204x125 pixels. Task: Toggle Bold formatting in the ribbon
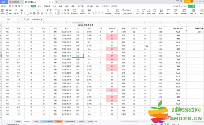coord(22,13)
